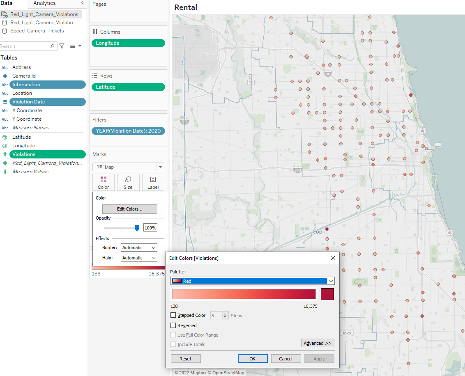Switch to the Data tab

coord(6,3)
